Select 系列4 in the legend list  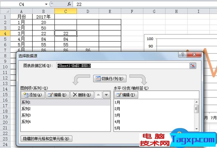[x=65, y=122]
